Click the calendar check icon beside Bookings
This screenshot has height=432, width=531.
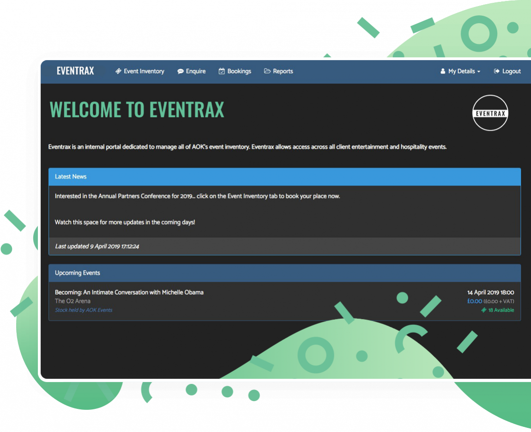tap(222, 71)
